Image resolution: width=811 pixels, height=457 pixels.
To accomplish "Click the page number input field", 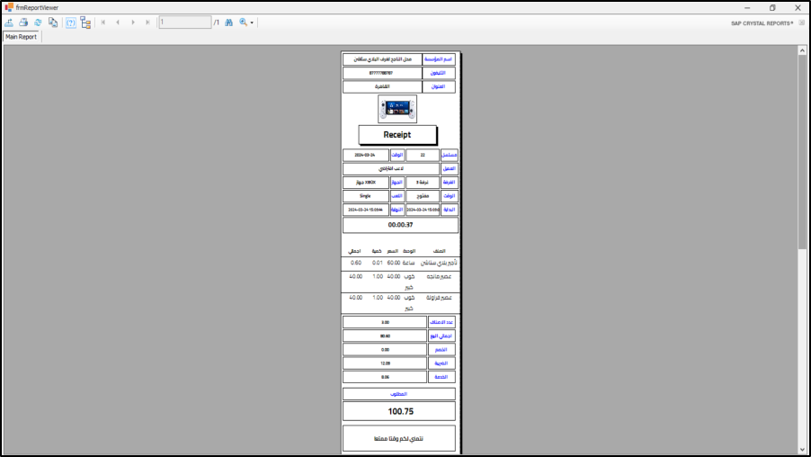I will coord(184,22).
